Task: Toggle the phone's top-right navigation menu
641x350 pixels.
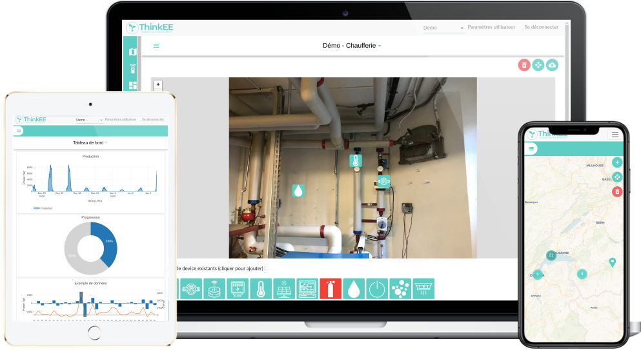Action: pyautogui.click(x=615, y=134)
